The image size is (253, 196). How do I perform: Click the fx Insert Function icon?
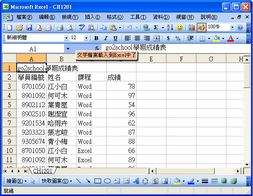97,48
